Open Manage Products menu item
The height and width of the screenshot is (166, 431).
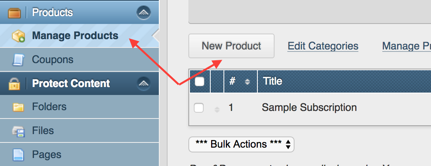click(75, 36)
